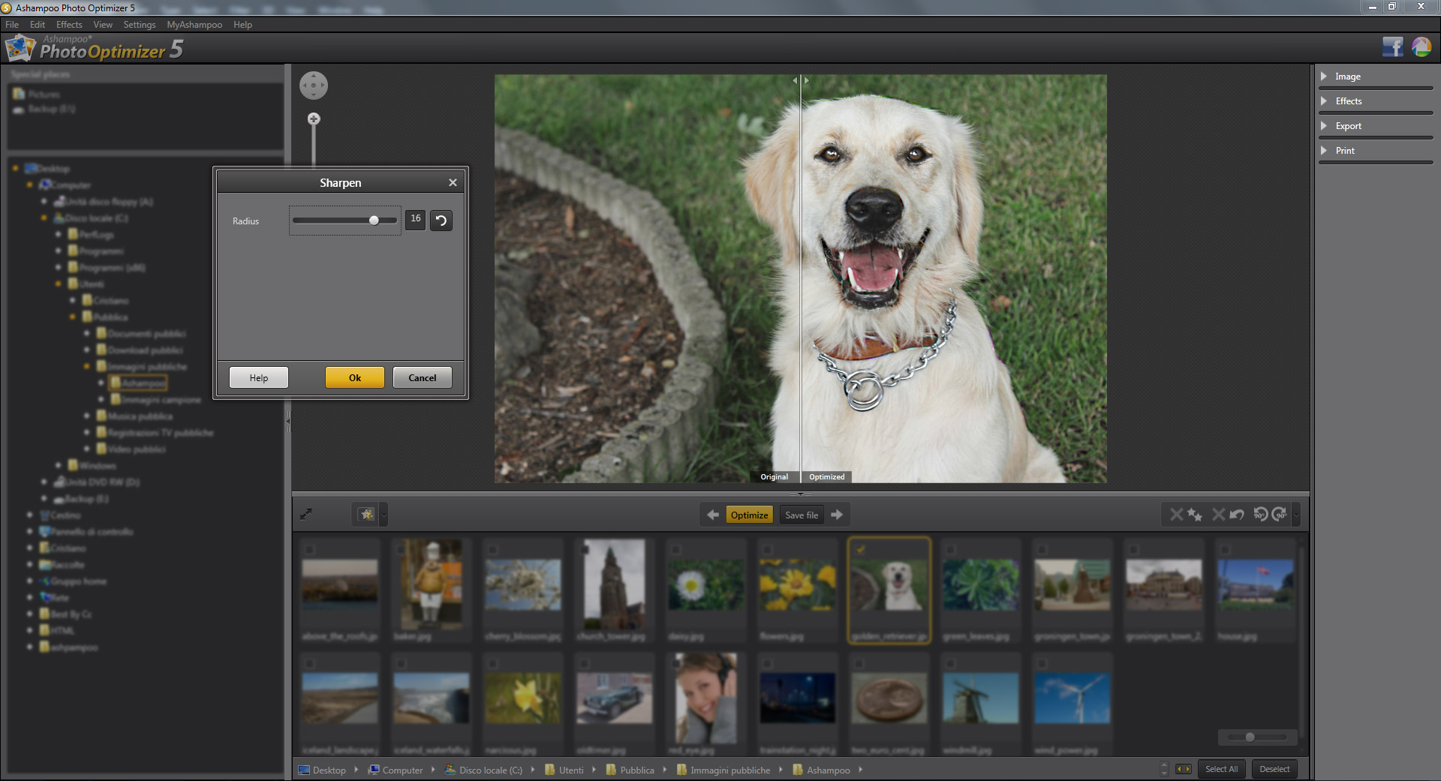Go to previous image with left arrow
This screenshot has height=781, width=1441.
713,515
